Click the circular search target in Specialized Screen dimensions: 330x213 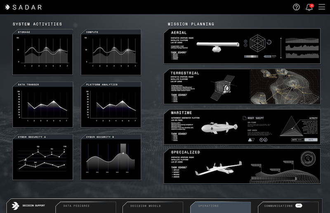pos(307,157)
